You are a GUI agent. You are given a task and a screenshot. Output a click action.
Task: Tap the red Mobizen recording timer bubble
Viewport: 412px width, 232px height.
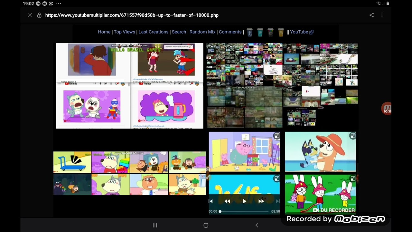tap(387, 109)
